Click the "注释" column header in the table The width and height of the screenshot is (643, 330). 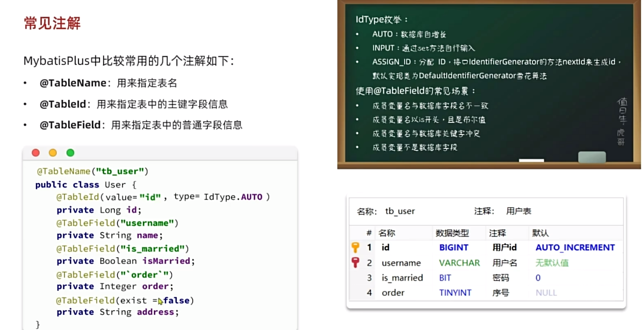pos(497,233)
